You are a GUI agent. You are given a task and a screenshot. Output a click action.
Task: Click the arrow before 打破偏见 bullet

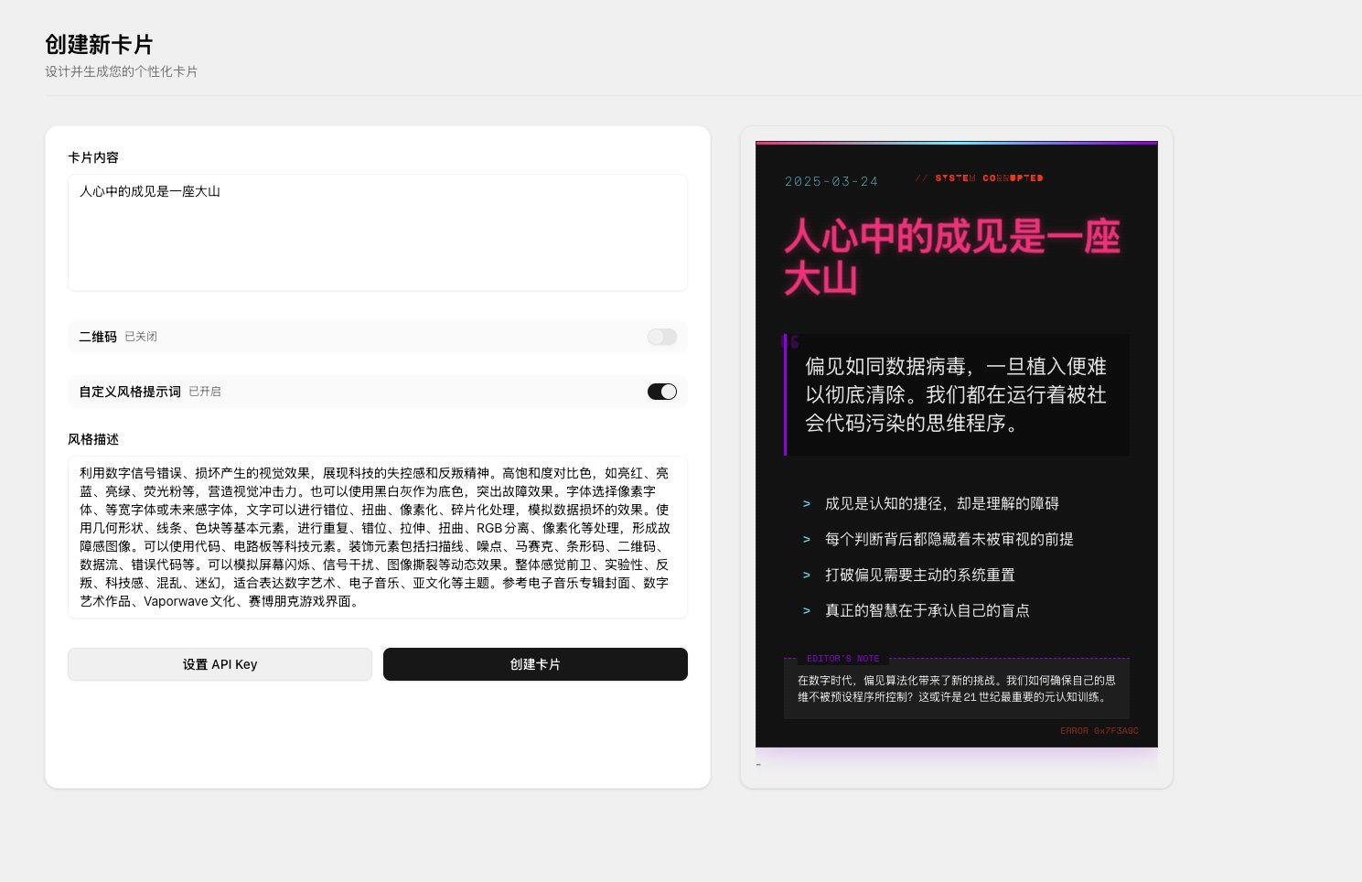(x=806, y=575)
